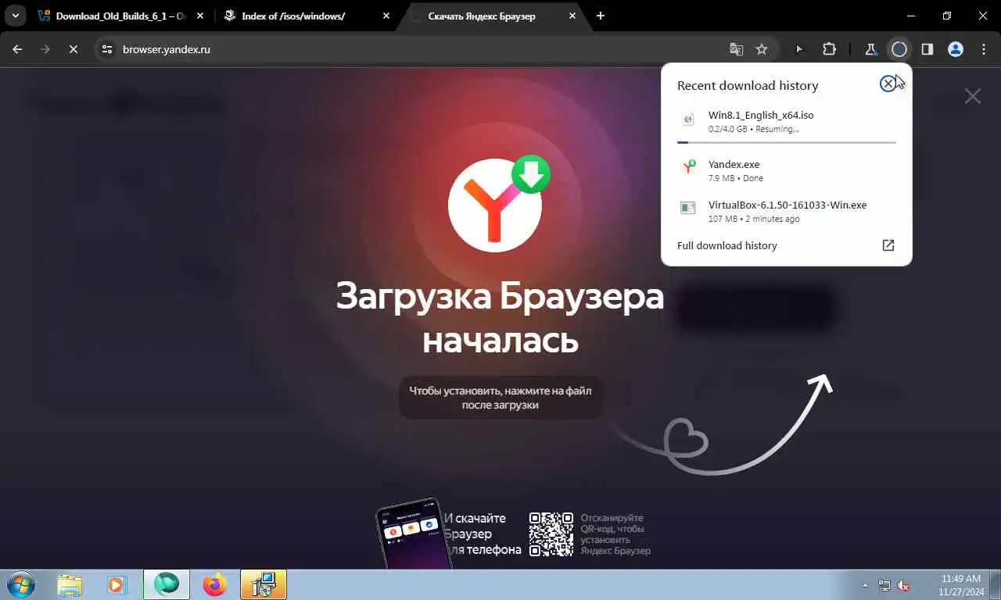The image size is (1001, 600).
Task: Open Firefox from the taskbar
Action: (214, 584)
